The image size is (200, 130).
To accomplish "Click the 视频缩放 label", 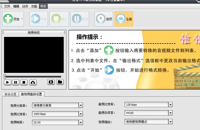I will point(105,122).
